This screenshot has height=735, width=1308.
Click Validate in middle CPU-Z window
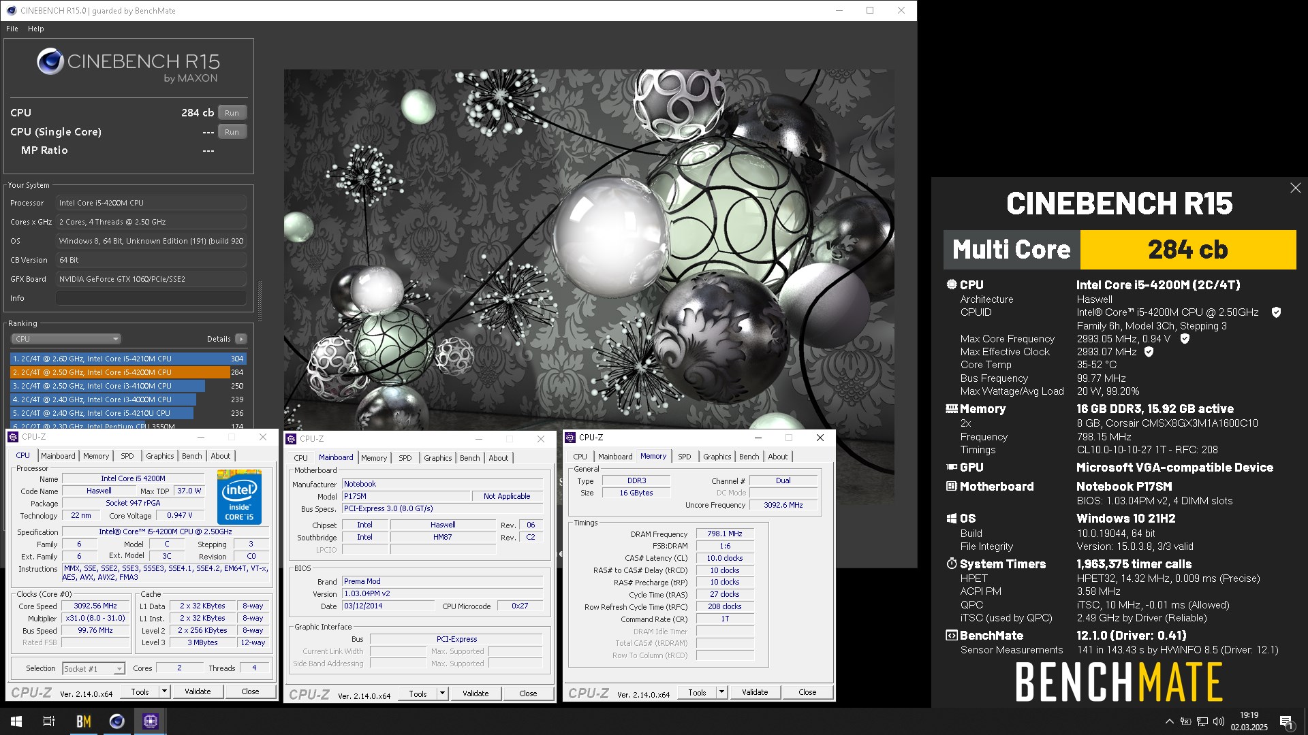point(476,693)
